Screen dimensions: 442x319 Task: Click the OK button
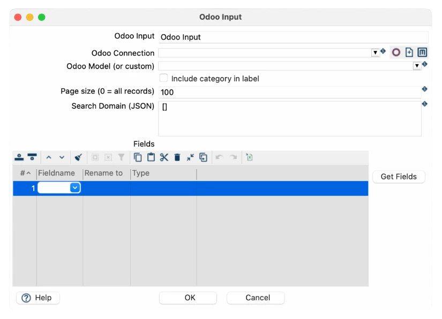point(190,298)
